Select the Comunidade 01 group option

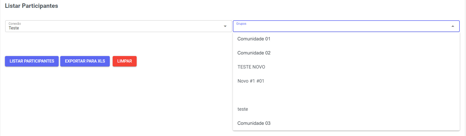(254, 39)
